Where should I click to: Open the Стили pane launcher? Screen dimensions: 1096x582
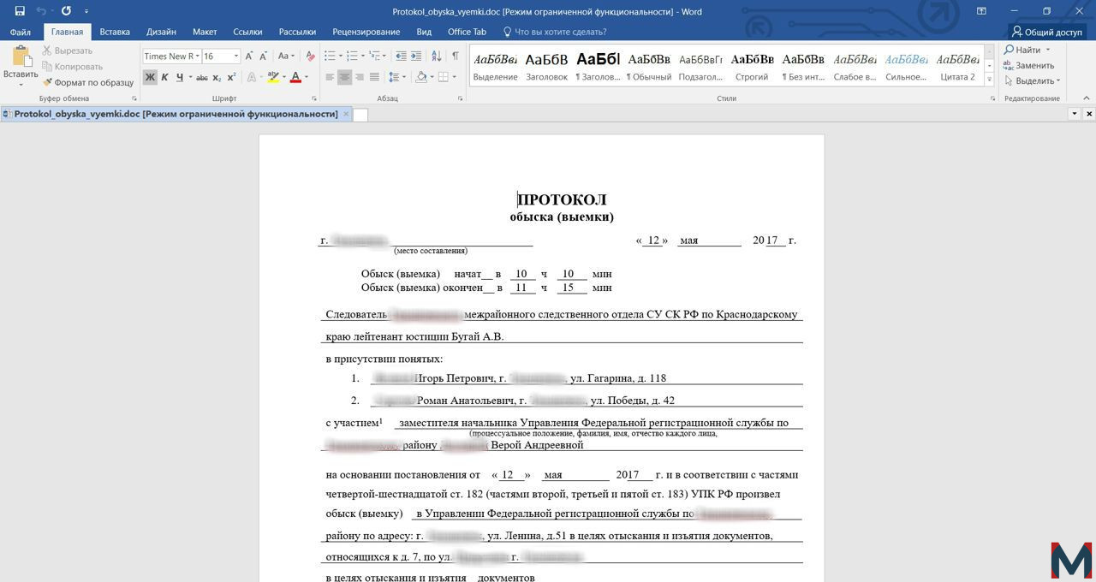pos(992,99)
